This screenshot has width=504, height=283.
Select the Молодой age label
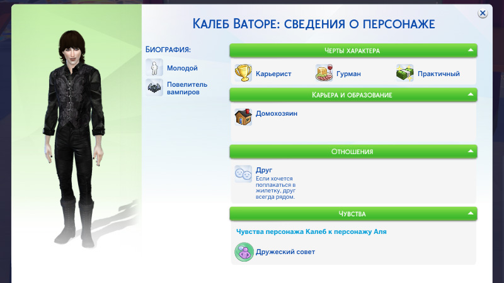pos(182,68)
